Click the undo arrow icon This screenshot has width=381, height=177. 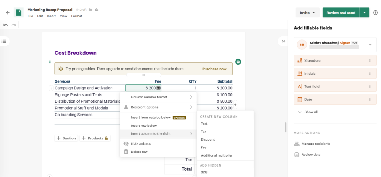pos(6,25)
